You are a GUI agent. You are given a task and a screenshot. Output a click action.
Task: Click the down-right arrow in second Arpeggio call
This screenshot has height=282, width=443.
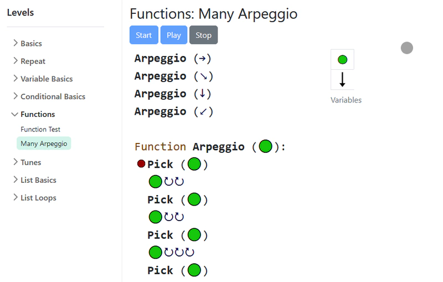pos(203,76)
